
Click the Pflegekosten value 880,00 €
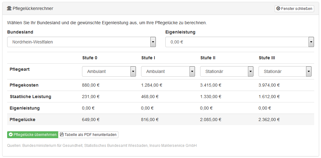point(91,85)
